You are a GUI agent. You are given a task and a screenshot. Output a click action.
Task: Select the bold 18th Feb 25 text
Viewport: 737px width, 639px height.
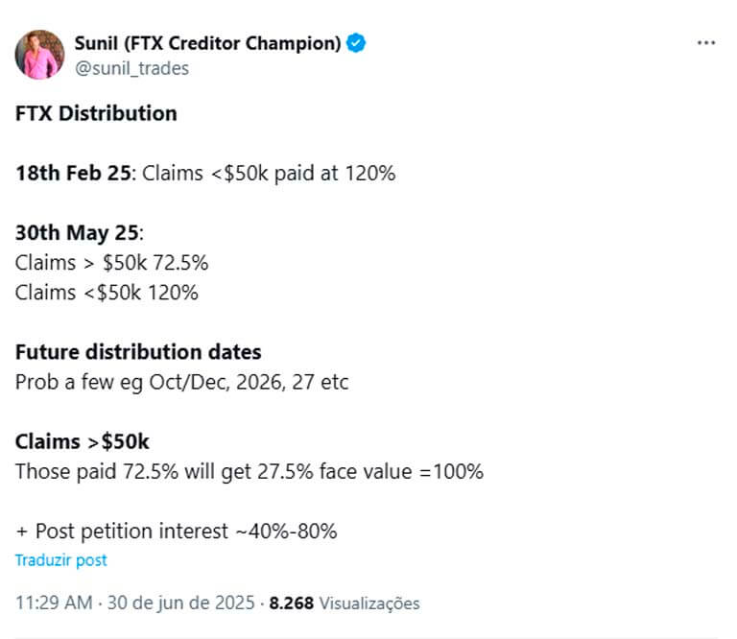[x=73, y=173]
